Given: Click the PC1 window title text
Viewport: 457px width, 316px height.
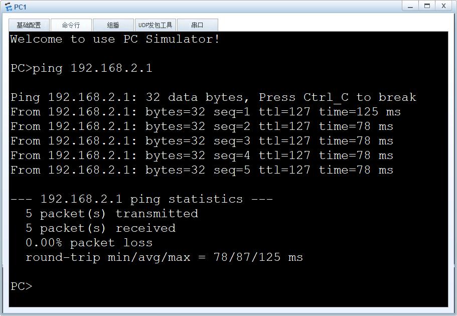Looking at the screenshot, I should (21, 7).
